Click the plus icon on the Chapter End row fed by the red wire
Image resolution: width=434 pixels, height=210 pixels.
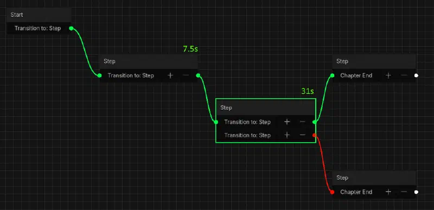point(388,192)
